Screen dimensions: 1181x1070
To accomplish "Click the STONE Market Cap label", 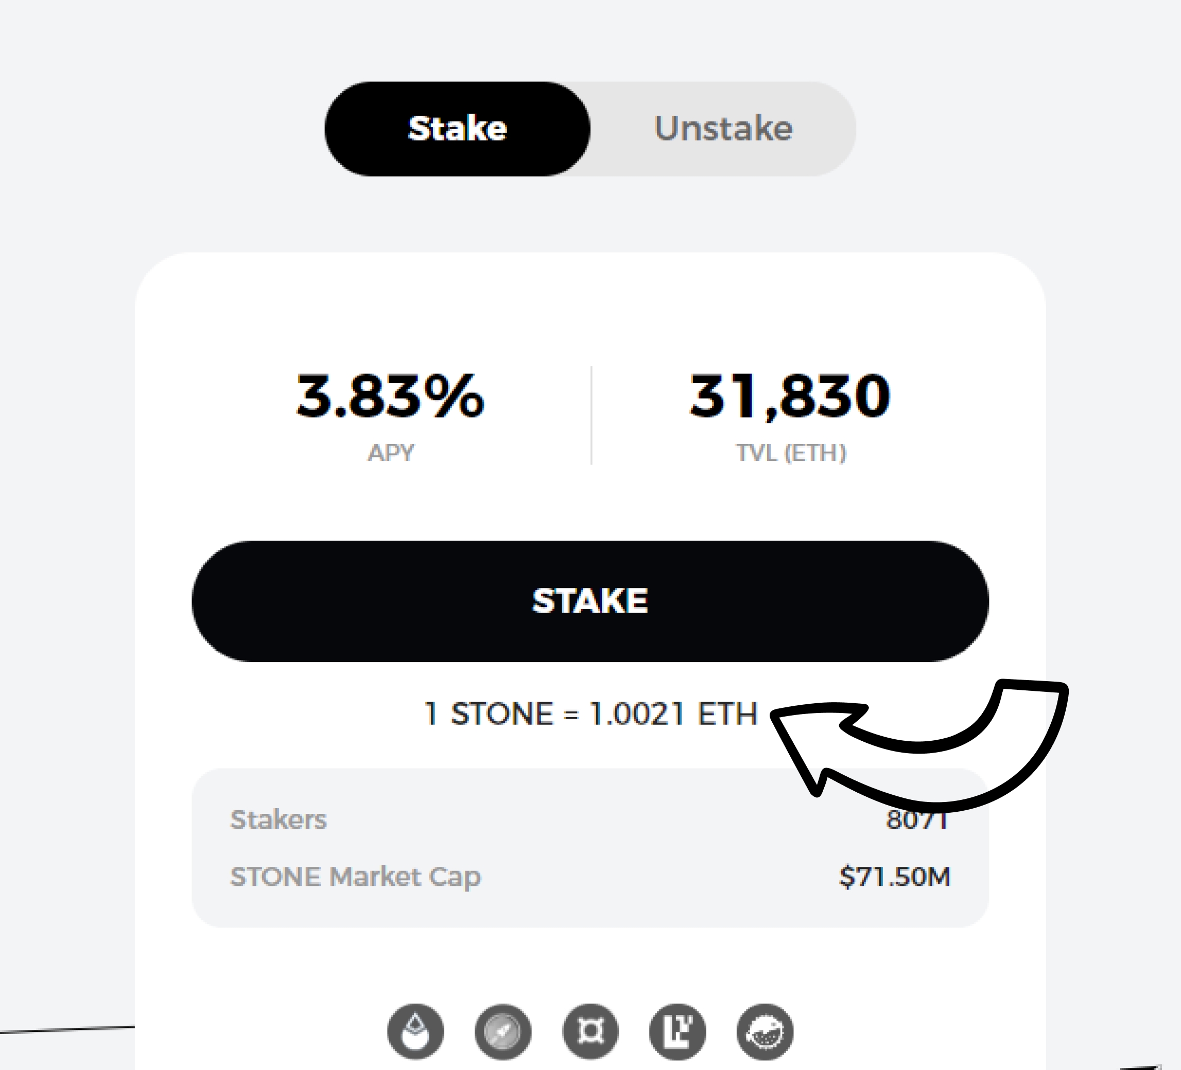I will pos(356,877).
